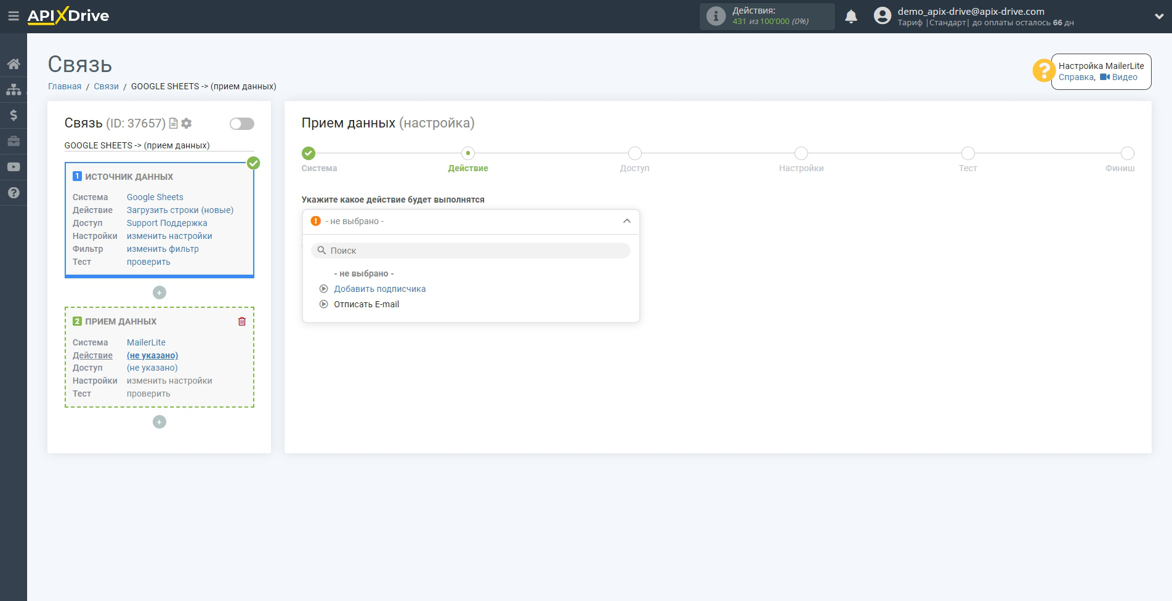1172x601 pixels.
Task: Open the 'Связи' breadcrumb link
Action: coord(106,86)
